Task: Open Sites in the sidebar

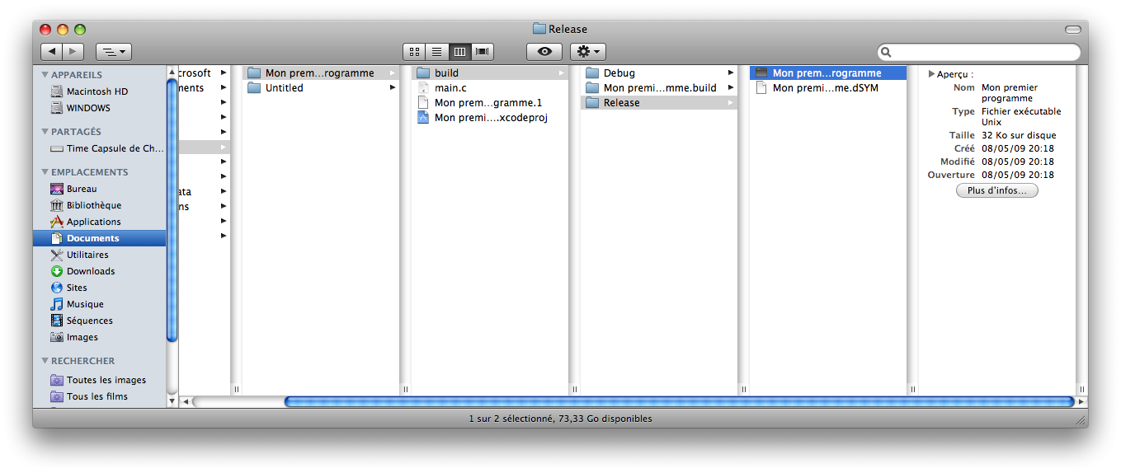Action: pos(99,288)
